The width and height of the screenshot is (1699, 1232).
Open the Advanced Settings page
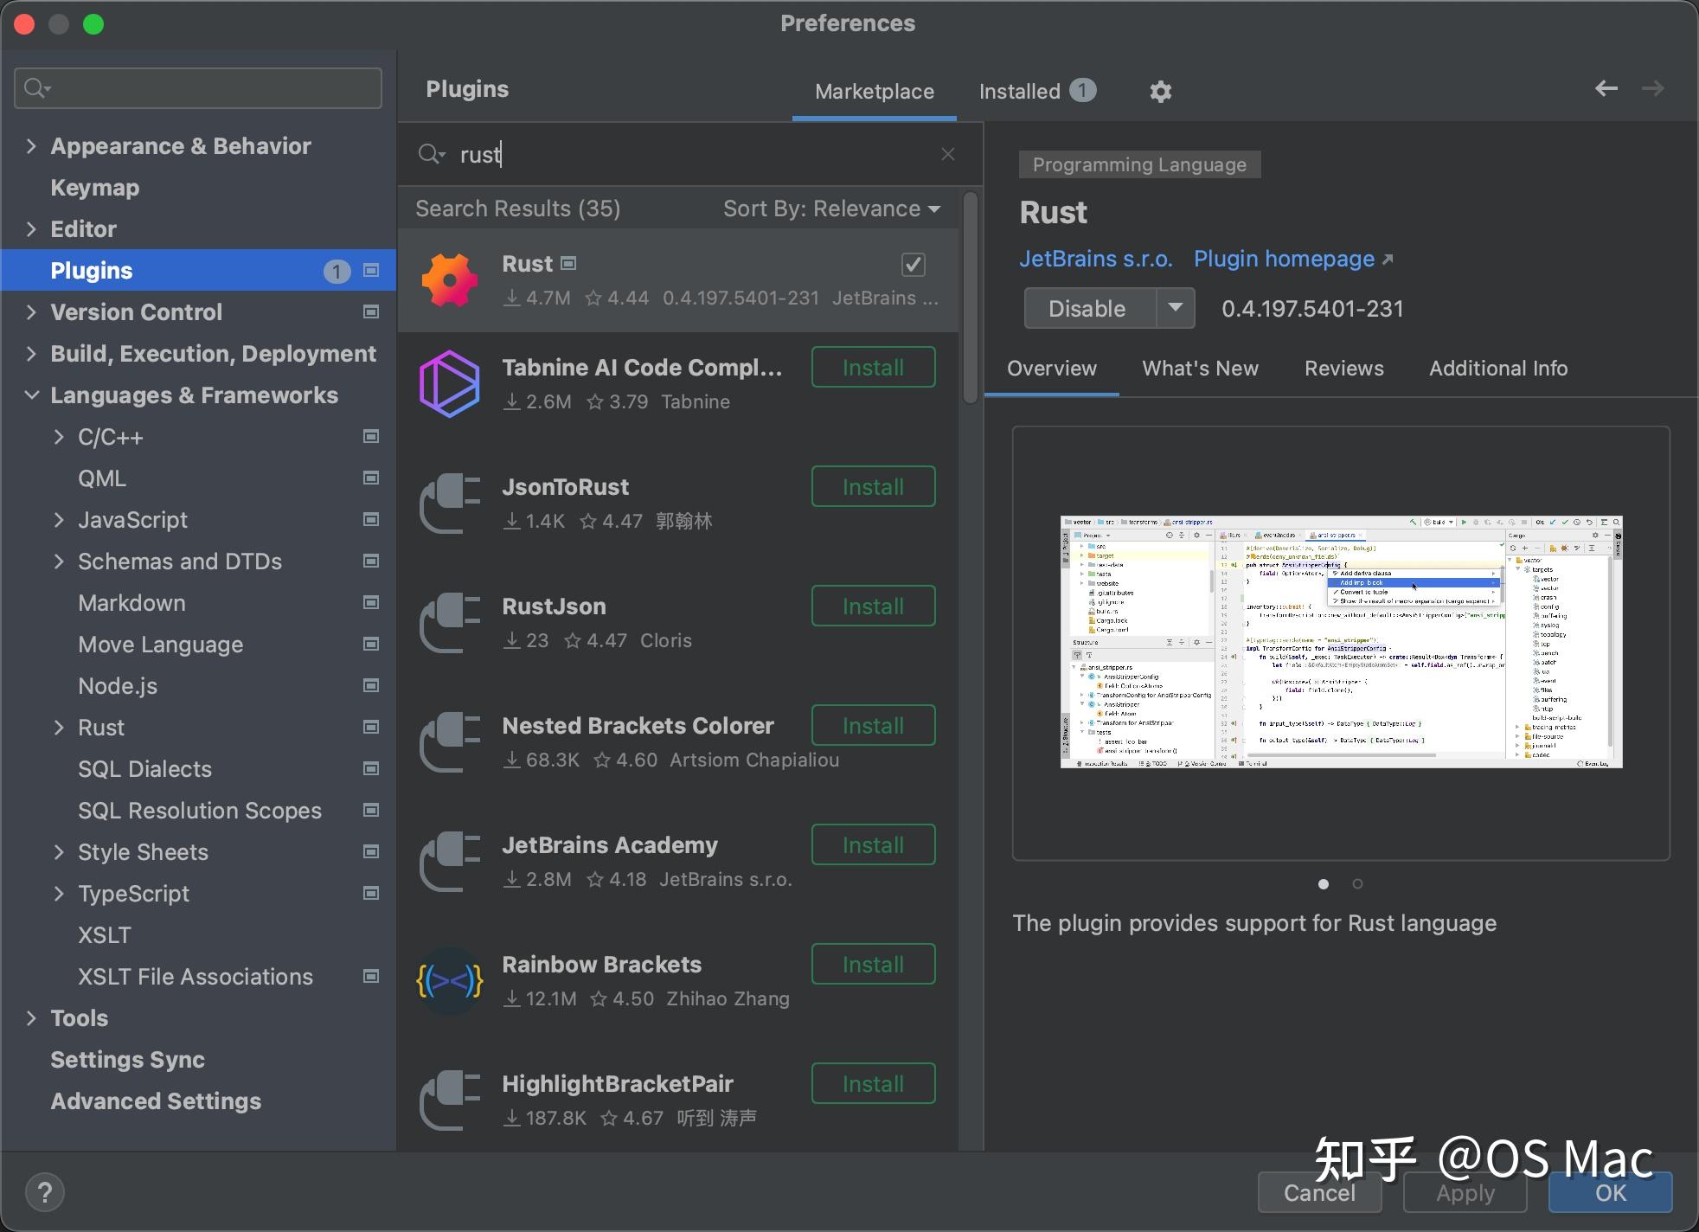pyautogui.click(x=156, y=1100)
